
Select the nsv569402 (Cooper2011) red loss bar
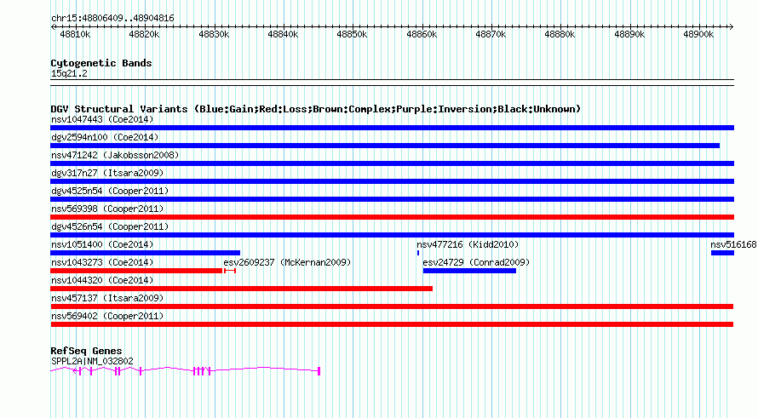pos(392,324)
